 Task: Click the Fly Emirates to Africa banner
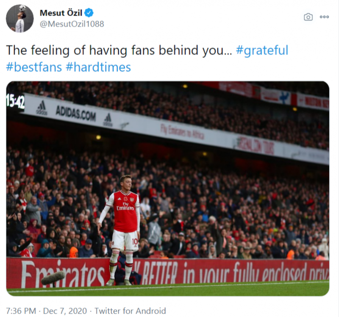tap(182, 131)
